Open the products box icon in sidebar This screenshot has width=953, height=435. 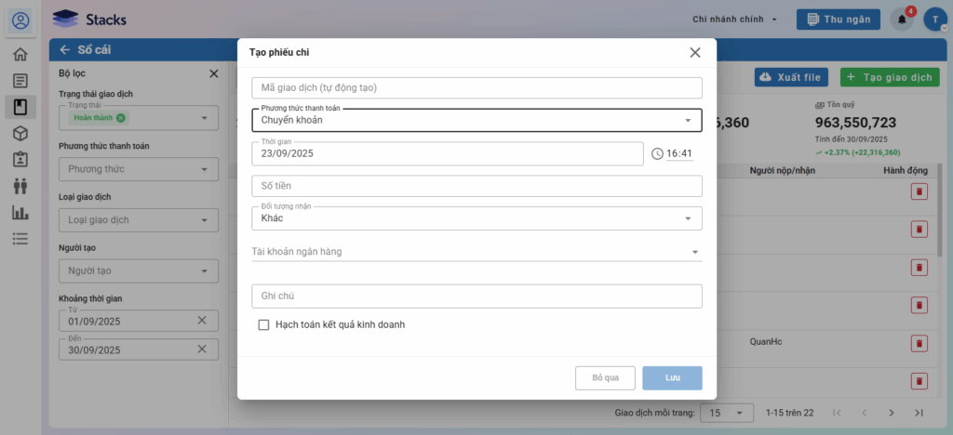(x=20, y=133)
